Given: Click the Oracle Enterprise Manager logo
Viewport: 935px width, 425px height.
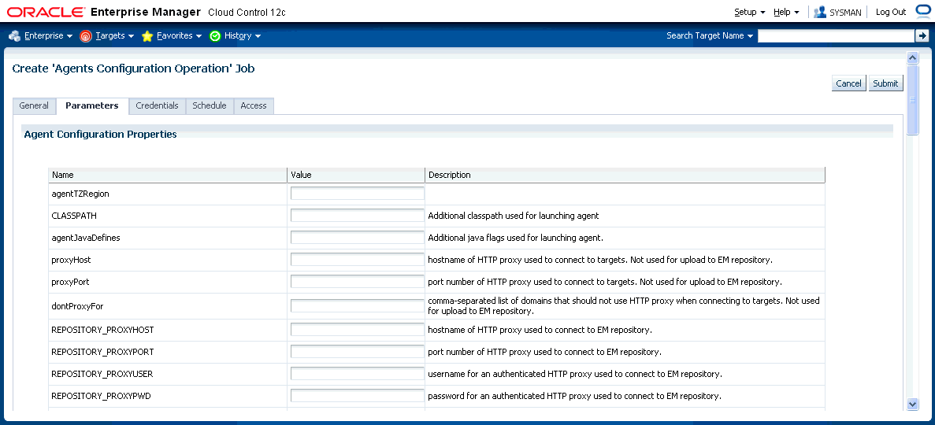Looking at the screenshot, I should (104, 12).
